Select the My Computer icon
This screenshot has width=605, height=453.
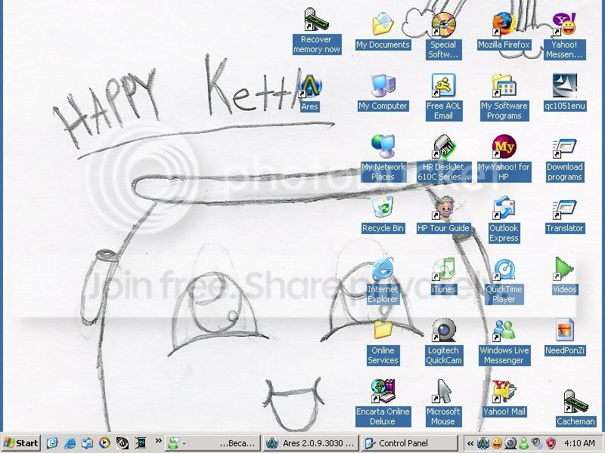pyautogui.click(x=383, y=86)
